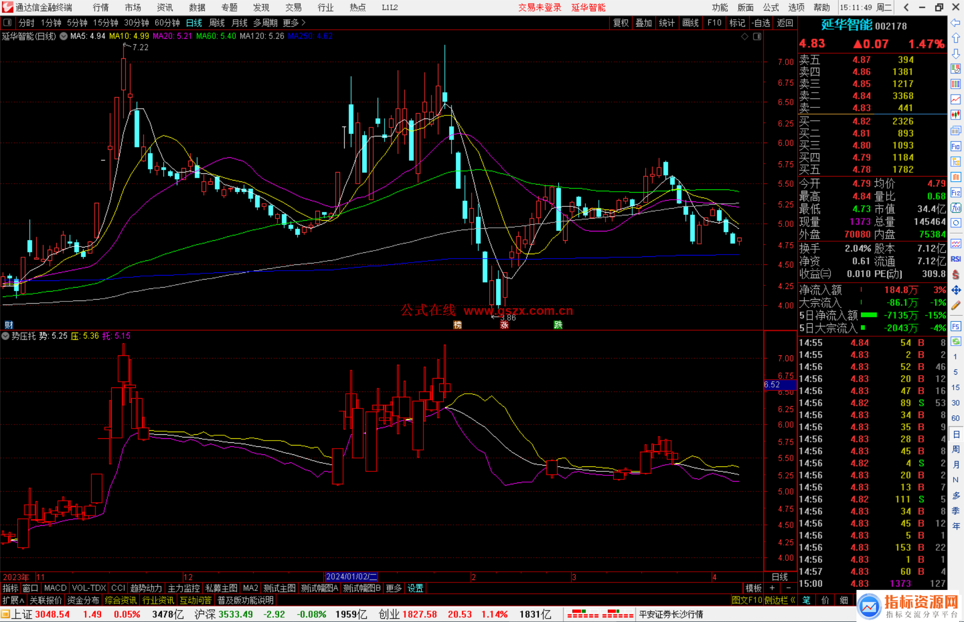Screen dimensions: 964x622
Task: Open the 叠加 overlay menu
Action: pyautogui.click(x=644, y=23)
